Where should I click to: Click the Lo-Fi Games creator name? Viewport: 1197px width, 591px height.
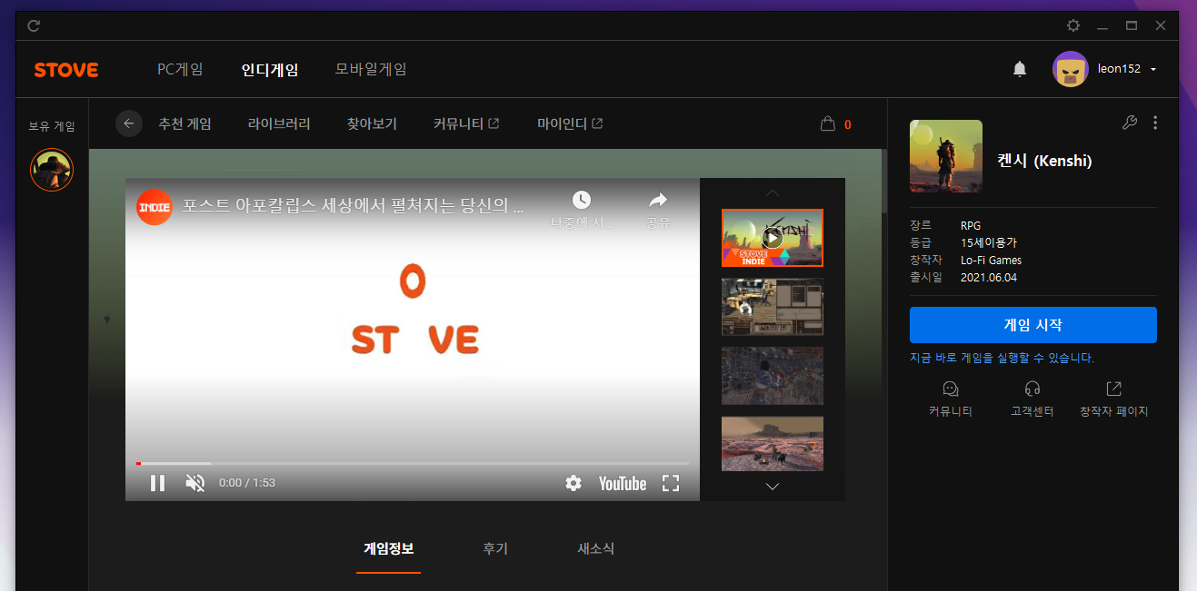click(991, 260)
